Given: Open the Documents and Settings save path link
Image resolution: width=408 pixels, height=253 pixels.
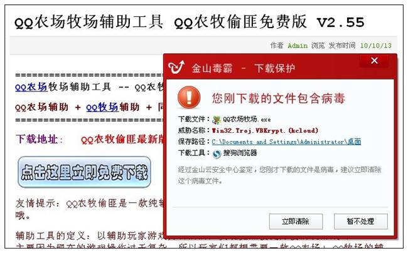Looking at the screenshot, I should tap(286, 142).
